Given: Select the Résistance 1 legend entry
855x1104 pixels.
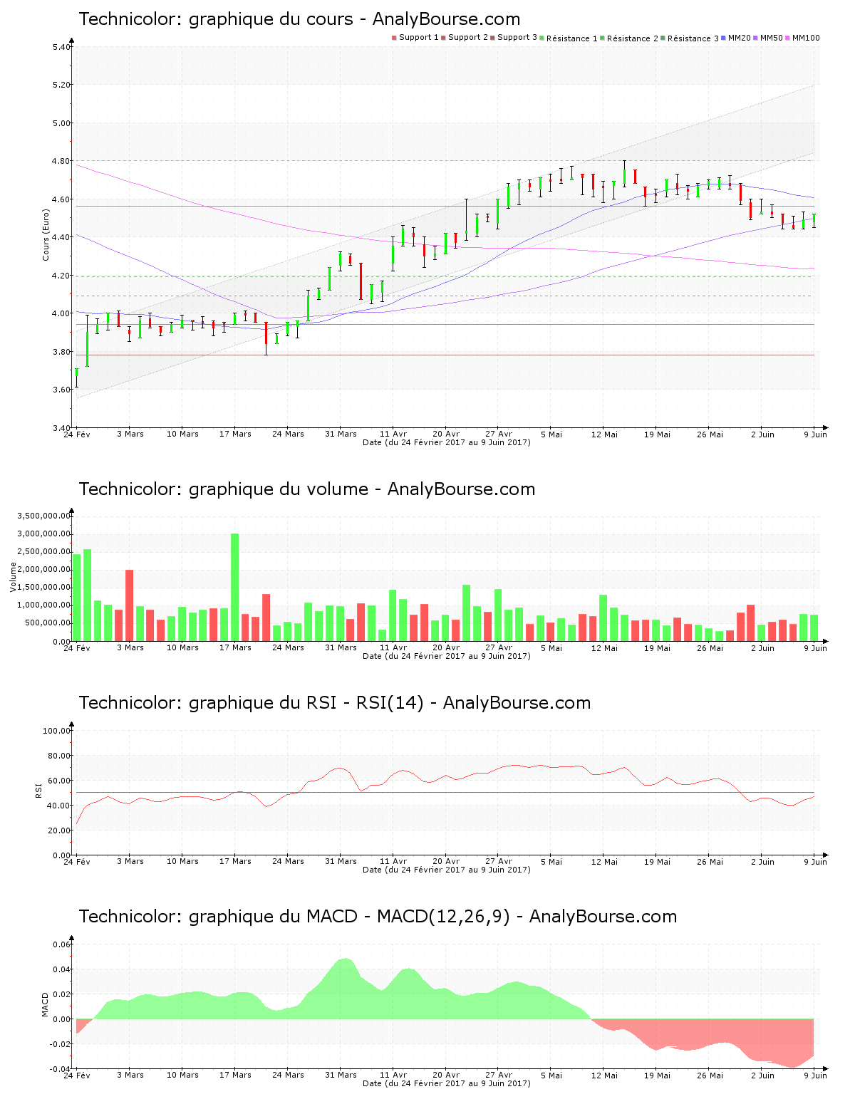Looking at the screenshot, I should point(569,38).
